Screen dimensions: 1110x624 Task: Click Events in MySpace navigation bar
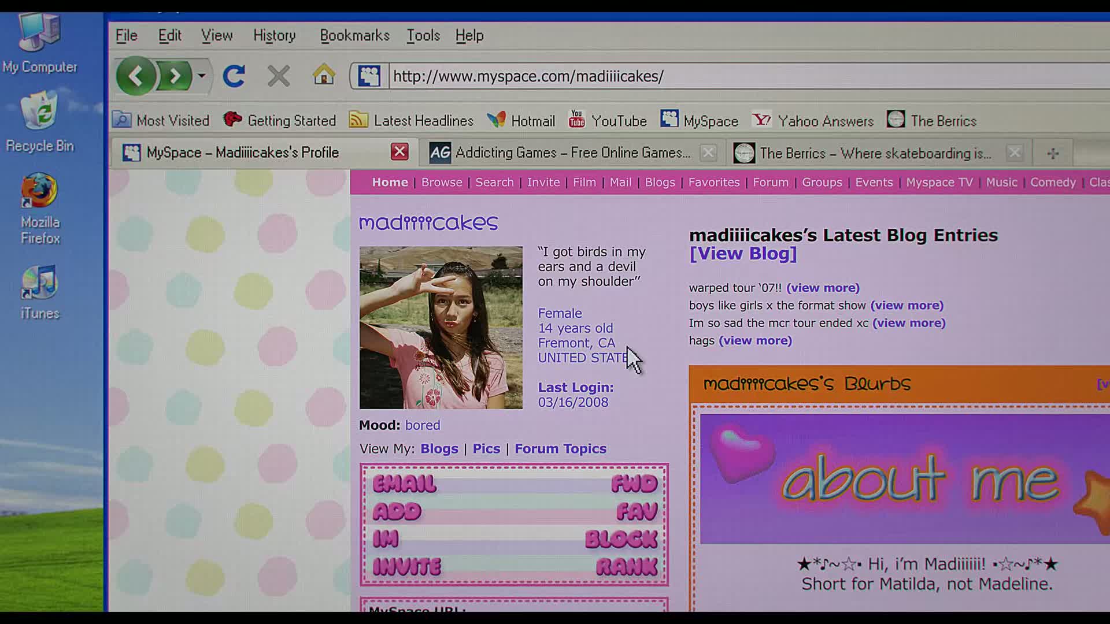click(874, 183)
